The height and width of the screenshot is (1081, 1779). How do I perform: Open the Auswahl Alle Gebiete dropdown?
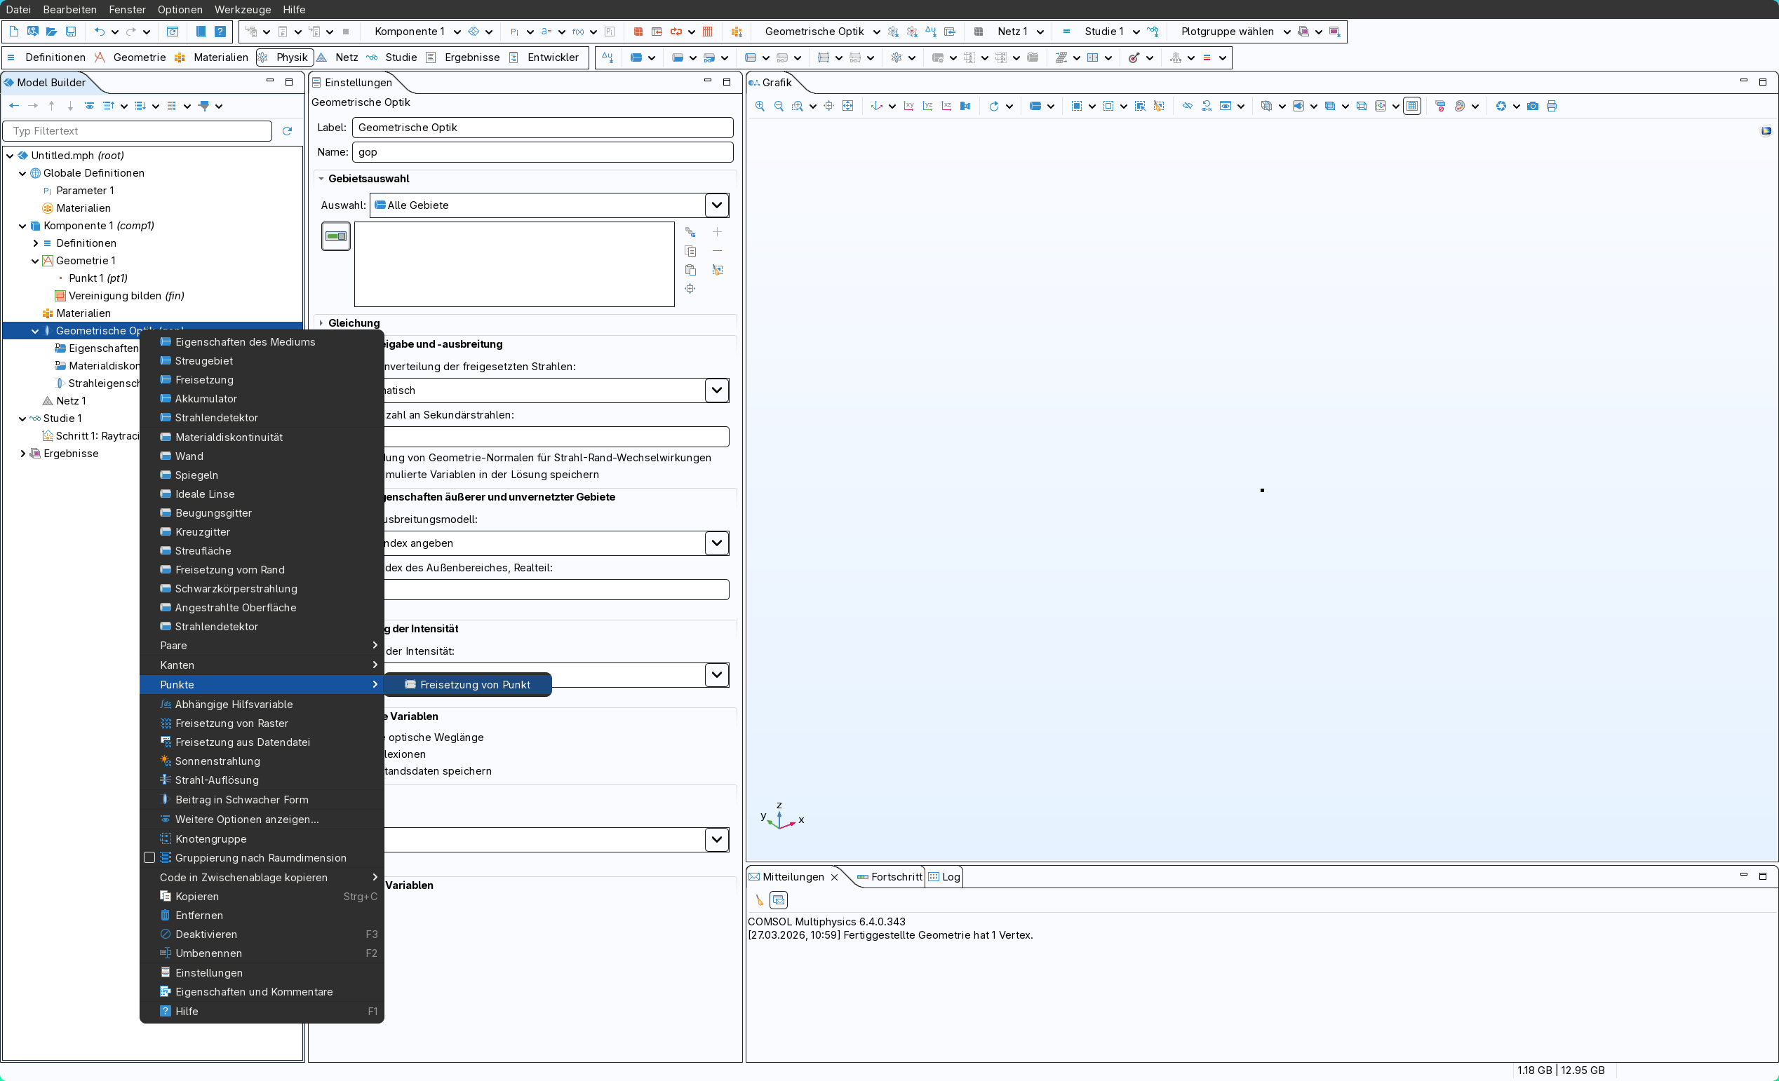[716, 205]
